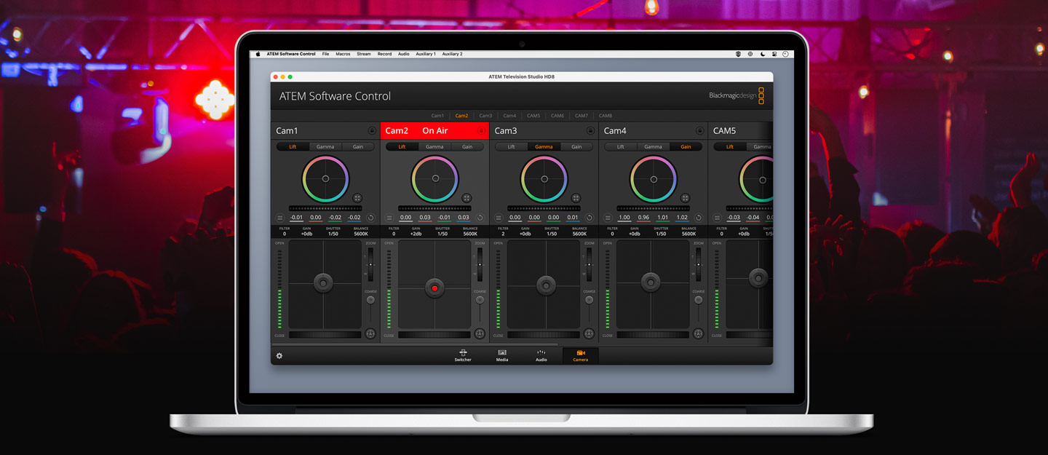Open the Stream menu in the menu bar
Screen dimensions: 1048x455
tap(363, 54)
